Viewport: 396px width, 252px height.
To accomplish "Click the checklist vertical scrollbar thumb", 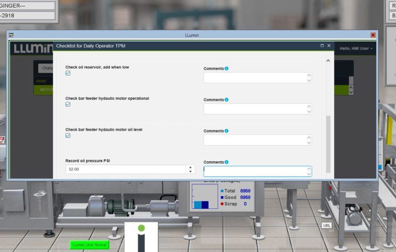I will pyautogui.click(x=328, y=144).
